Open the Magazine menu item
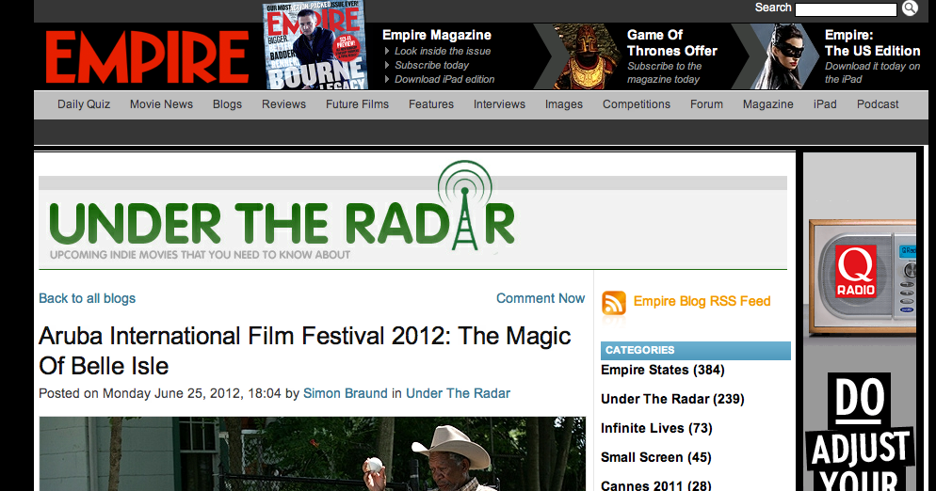 tap(767, 104)
